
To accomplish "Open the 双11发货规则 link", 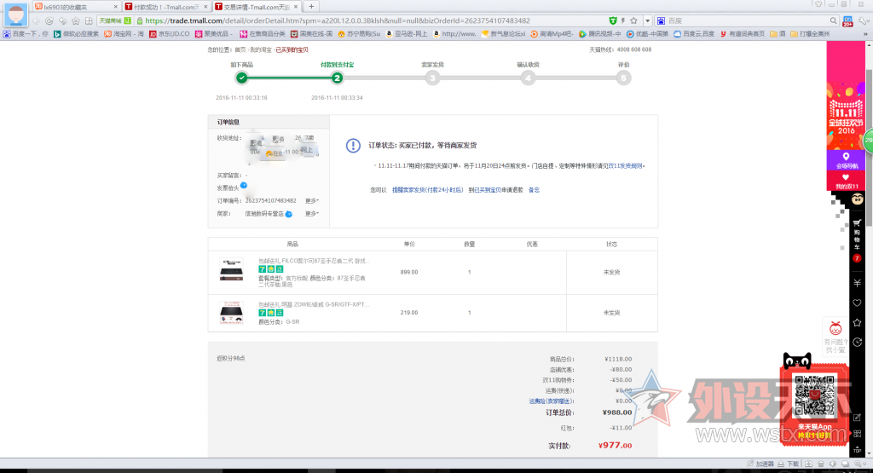I will click(x=625, y=166).
